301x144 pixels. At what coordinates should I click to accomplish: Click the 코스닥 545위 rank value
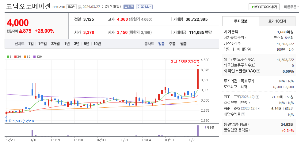tap(284, 38)
